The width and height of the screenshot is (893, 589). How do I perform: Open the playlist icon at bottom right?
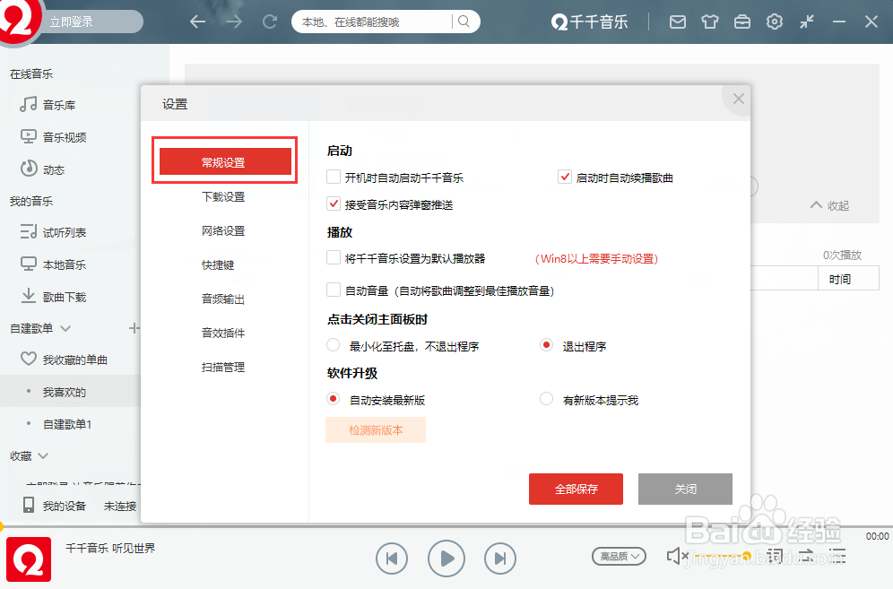837,556
